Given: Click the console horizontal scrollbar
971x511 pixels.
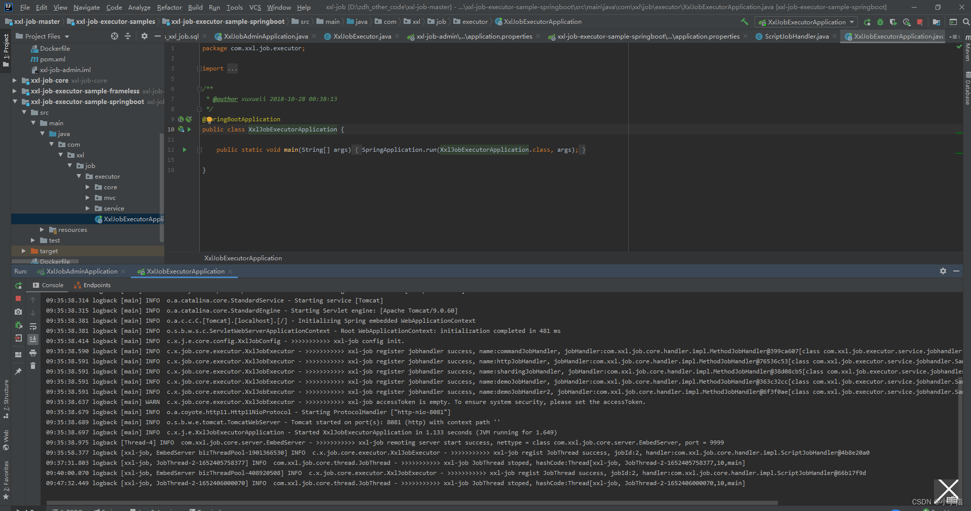Looking at the screenshot, I should pos(412,503).
